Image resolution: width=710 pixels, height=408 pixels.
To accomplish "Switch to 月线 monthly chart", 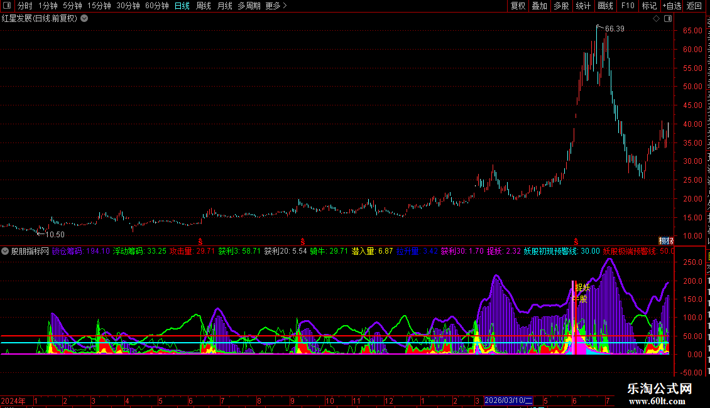I will (x=224, y=6).
